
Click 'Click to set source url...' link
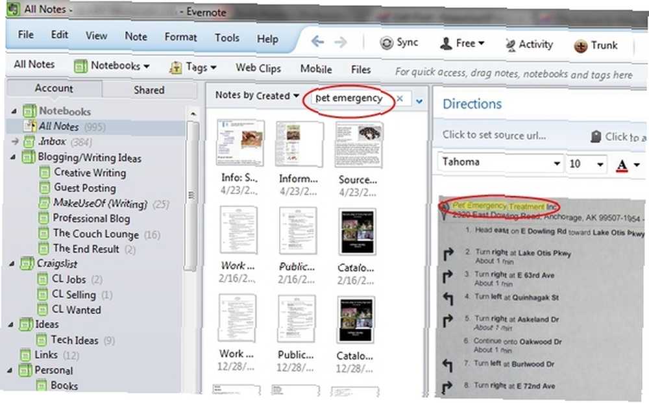494,135
